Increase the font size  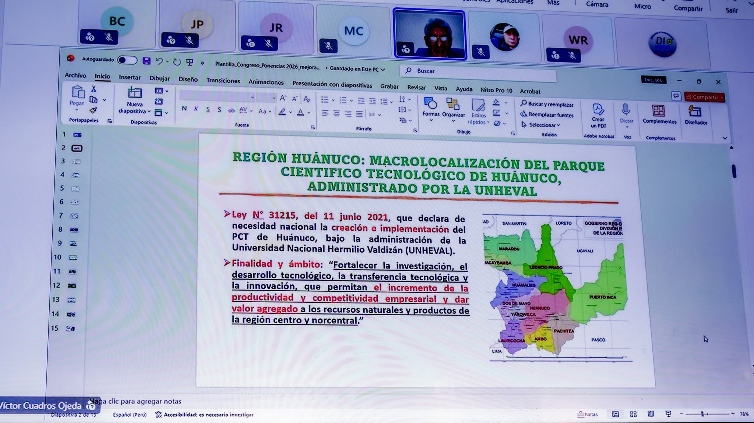[x=283, y=98]
